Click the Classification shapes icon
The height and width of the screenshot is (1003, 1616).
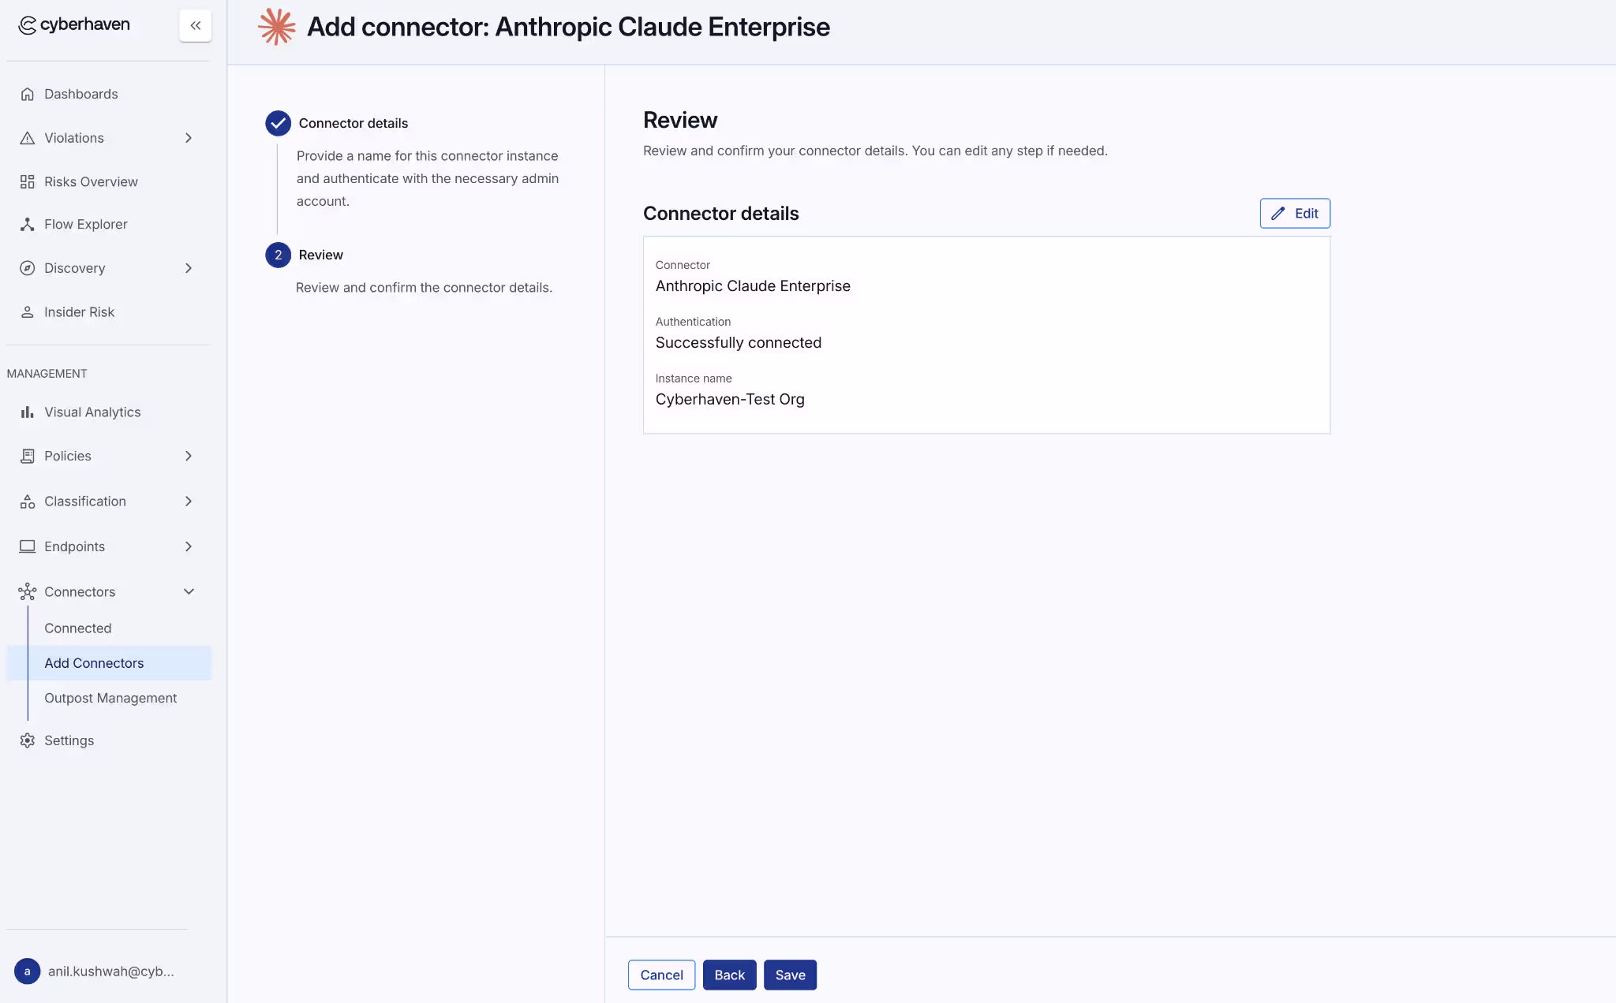(28, 501)
